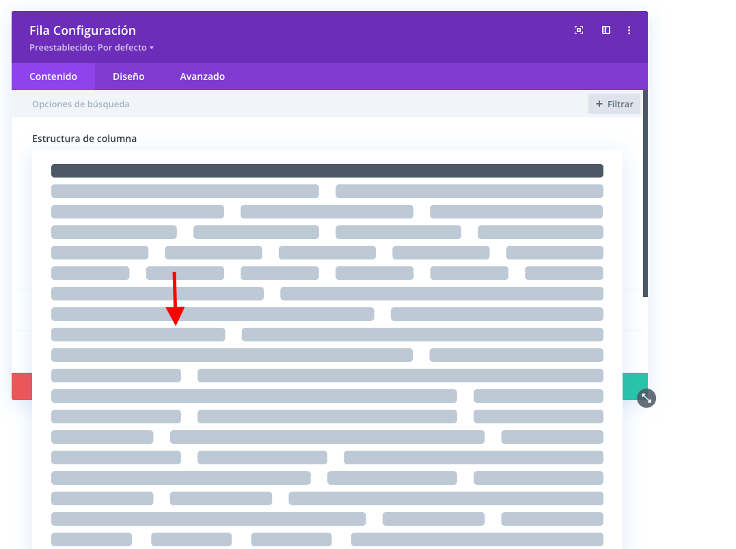This screenshot has height=549, width=736.
Task: Click the round modal resize handle icon
Action: (646, 399)
